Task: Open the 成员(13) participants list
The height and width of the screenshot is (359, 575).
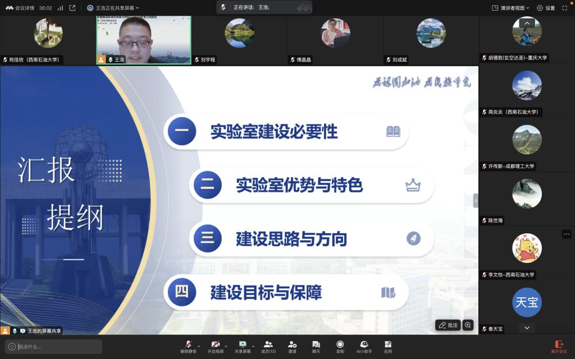Action: 268,346
